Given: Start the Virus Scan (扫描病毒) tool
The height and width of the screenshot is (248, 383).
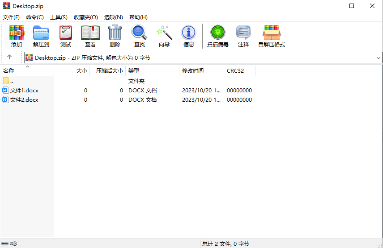Looking at the screenshot, I should [x=217, y=36].
